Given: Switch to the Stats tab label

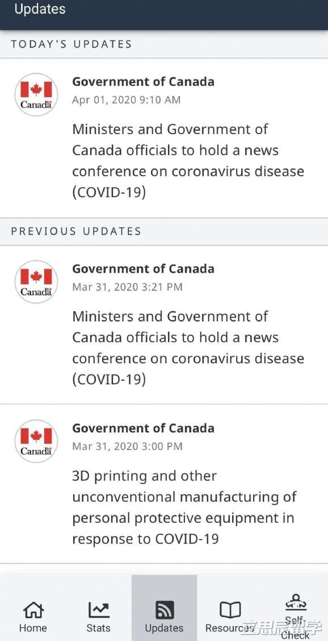Looking at the screenshot, I should 98,628.
